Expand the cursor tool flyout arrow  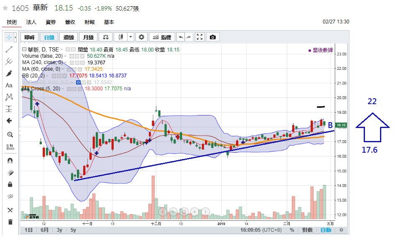pyautogui.click(x=15, y=38)
